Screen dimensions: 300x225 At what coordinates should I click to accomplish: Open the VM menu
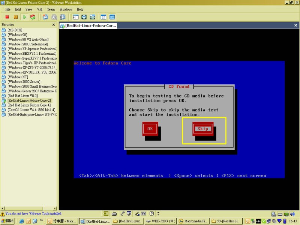click(x=40, y=9)
